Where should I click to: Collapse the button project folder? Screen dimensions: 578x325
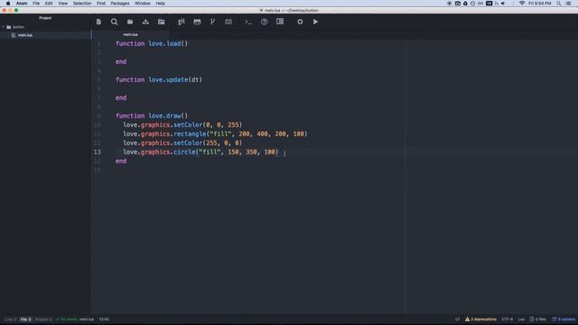coord(4,27)
